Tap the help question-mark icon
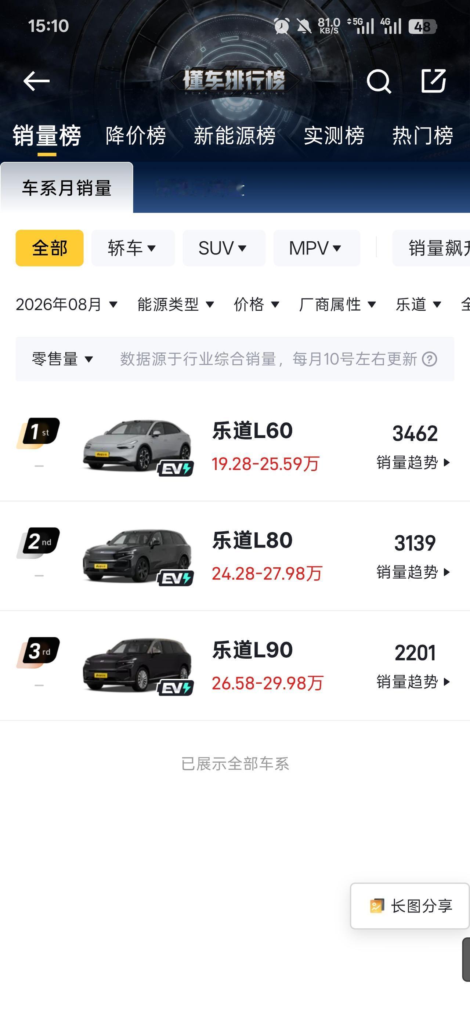Image resolution: width=470 pixels, height=1034 pixels. click(430, 359)
